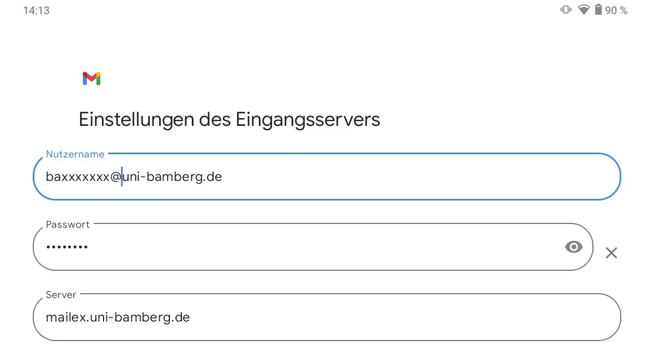Tap the vibrate mode status icon
The image size is (654, 358).
[566, 10]
